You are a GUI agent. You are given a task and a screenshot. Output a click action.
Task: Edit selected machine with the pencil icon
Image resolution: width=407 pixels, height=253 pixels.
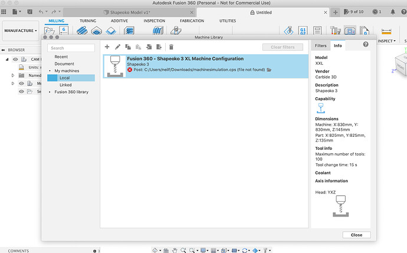click(117, 47)
